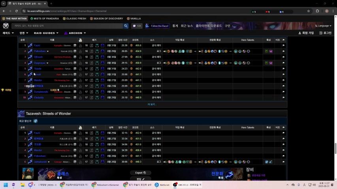Click the first green talent icon in rank 2 row
337x189 pixels.
[x=267, y=52]
